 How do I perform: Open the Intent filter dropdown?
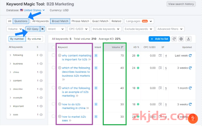click(56, 29)
